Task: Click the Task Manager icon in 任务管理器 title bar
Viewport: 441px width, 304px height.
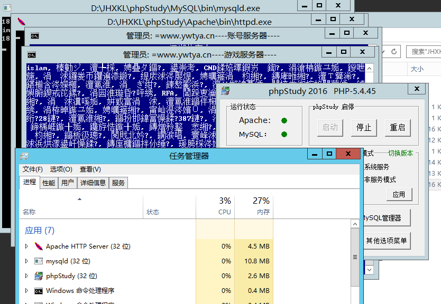Action: [x=24, y=156]
